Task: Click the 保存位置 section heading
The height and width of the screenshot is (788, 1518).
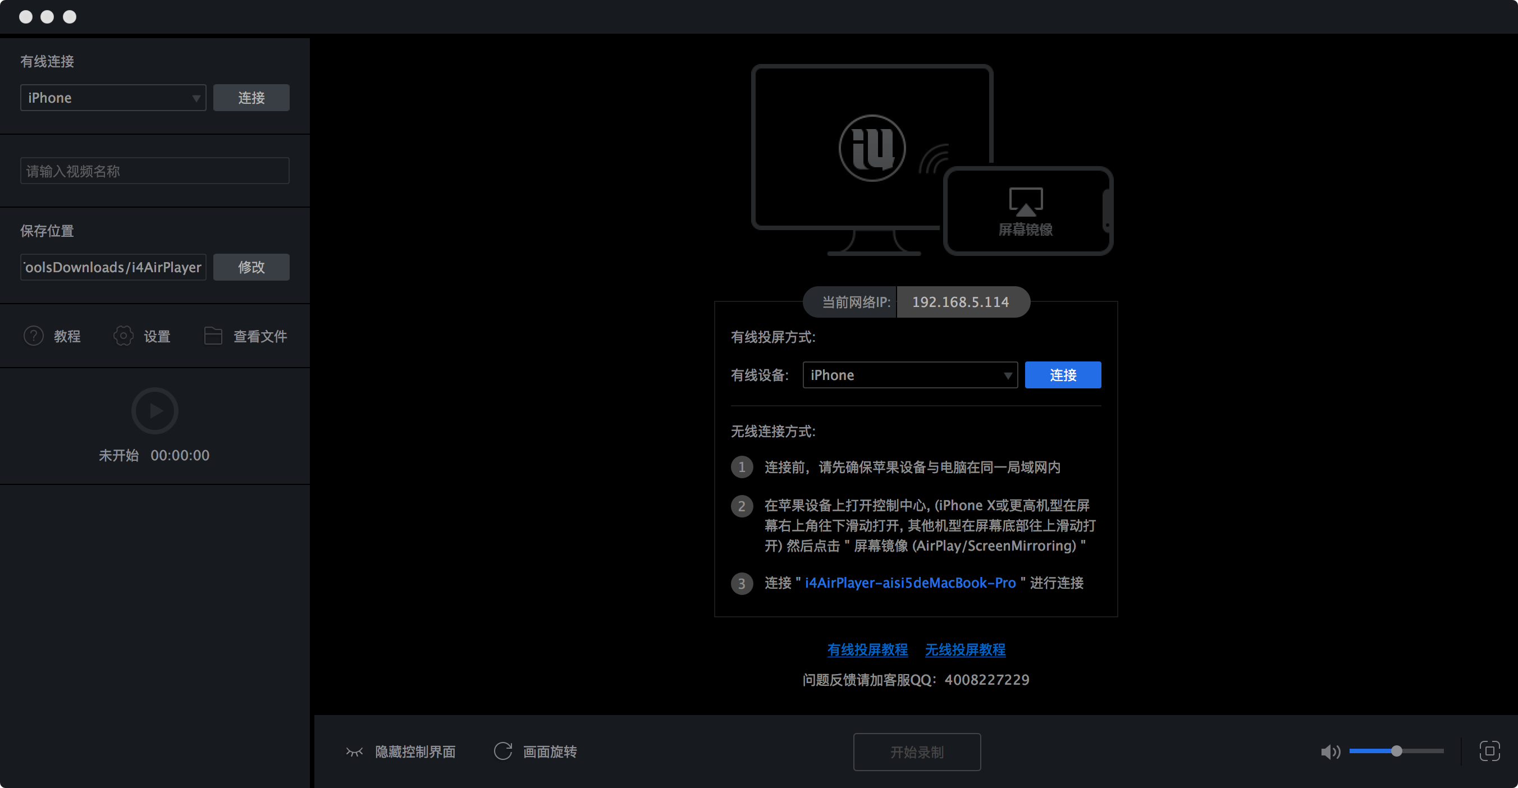Action: pos(47,231)
